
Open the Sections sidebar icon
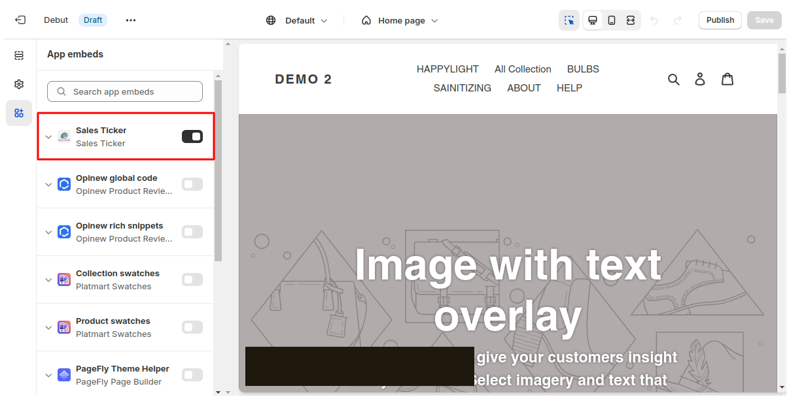19,56
